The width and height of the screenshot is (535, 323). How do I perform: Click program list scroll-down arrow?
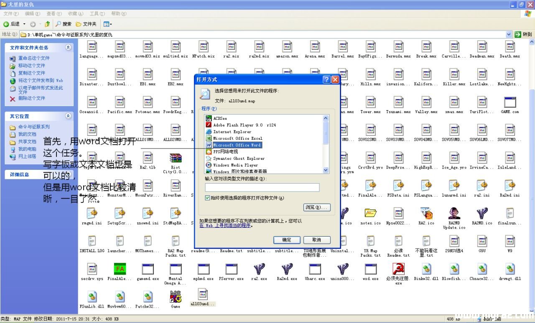point(326,170)
